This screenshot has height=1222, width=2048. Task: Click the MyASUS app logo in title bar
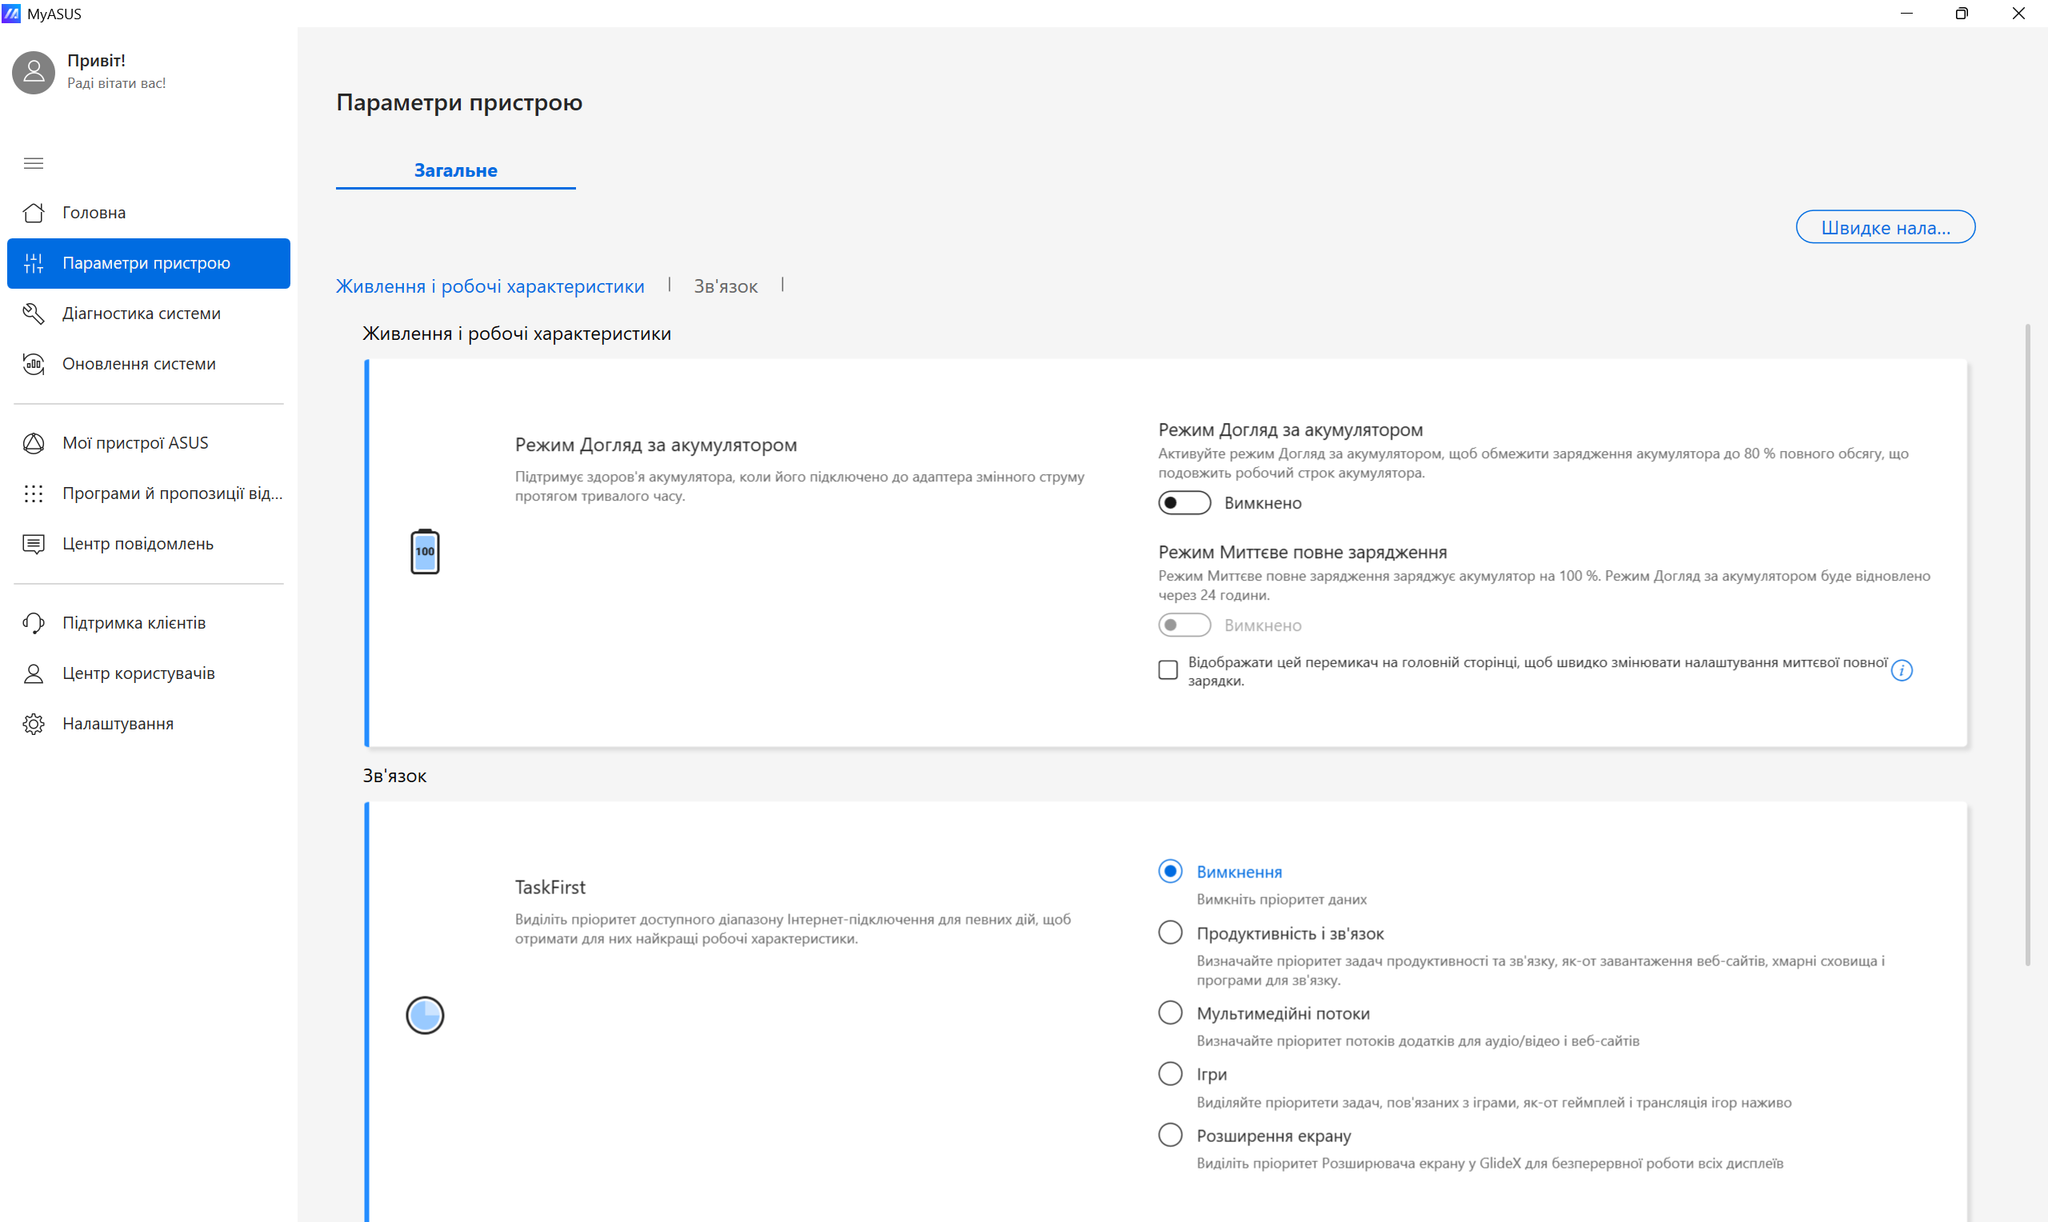point(11,13)
